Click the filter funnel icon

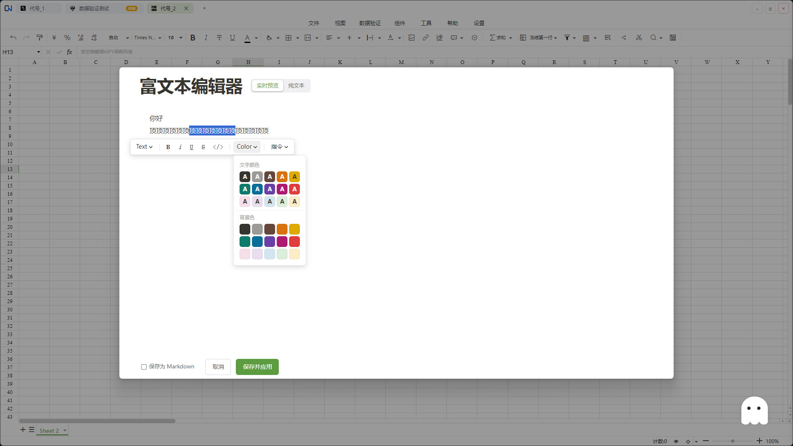pyautogui.click(x=567, y=38)
